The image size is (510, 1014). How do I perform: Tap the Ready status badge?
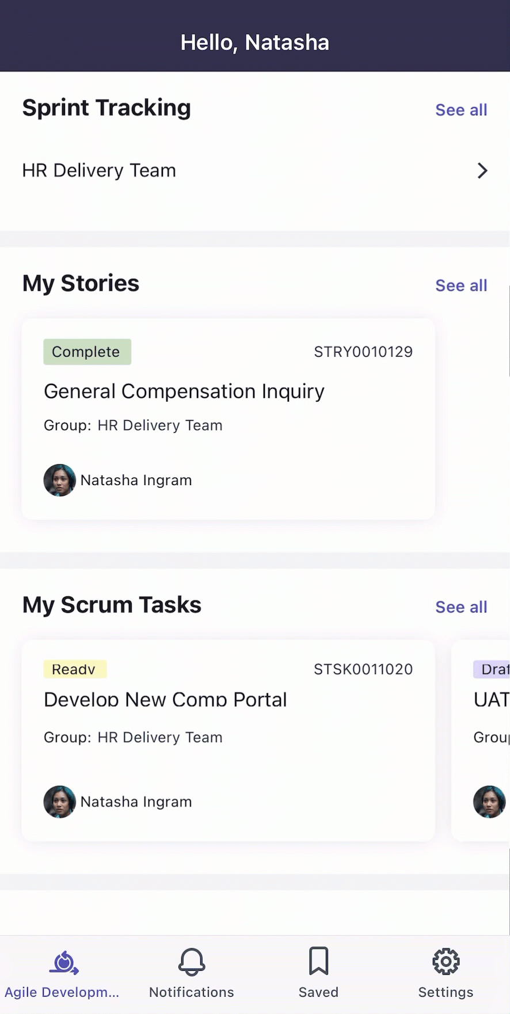[75, 669]
